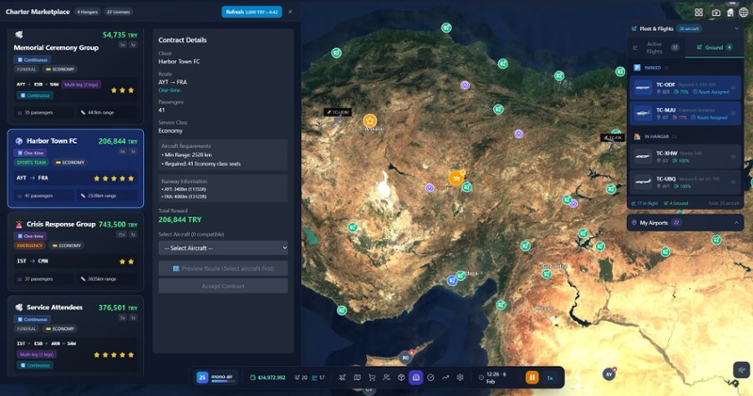Click the airplane icon in bottom toolbar

[x=343, y=377]
